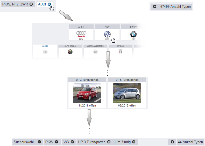The height and width of the screenshot is (146, 205).
Task: Click the 03/2012-offen date label
Action: (x=127, y=105)
